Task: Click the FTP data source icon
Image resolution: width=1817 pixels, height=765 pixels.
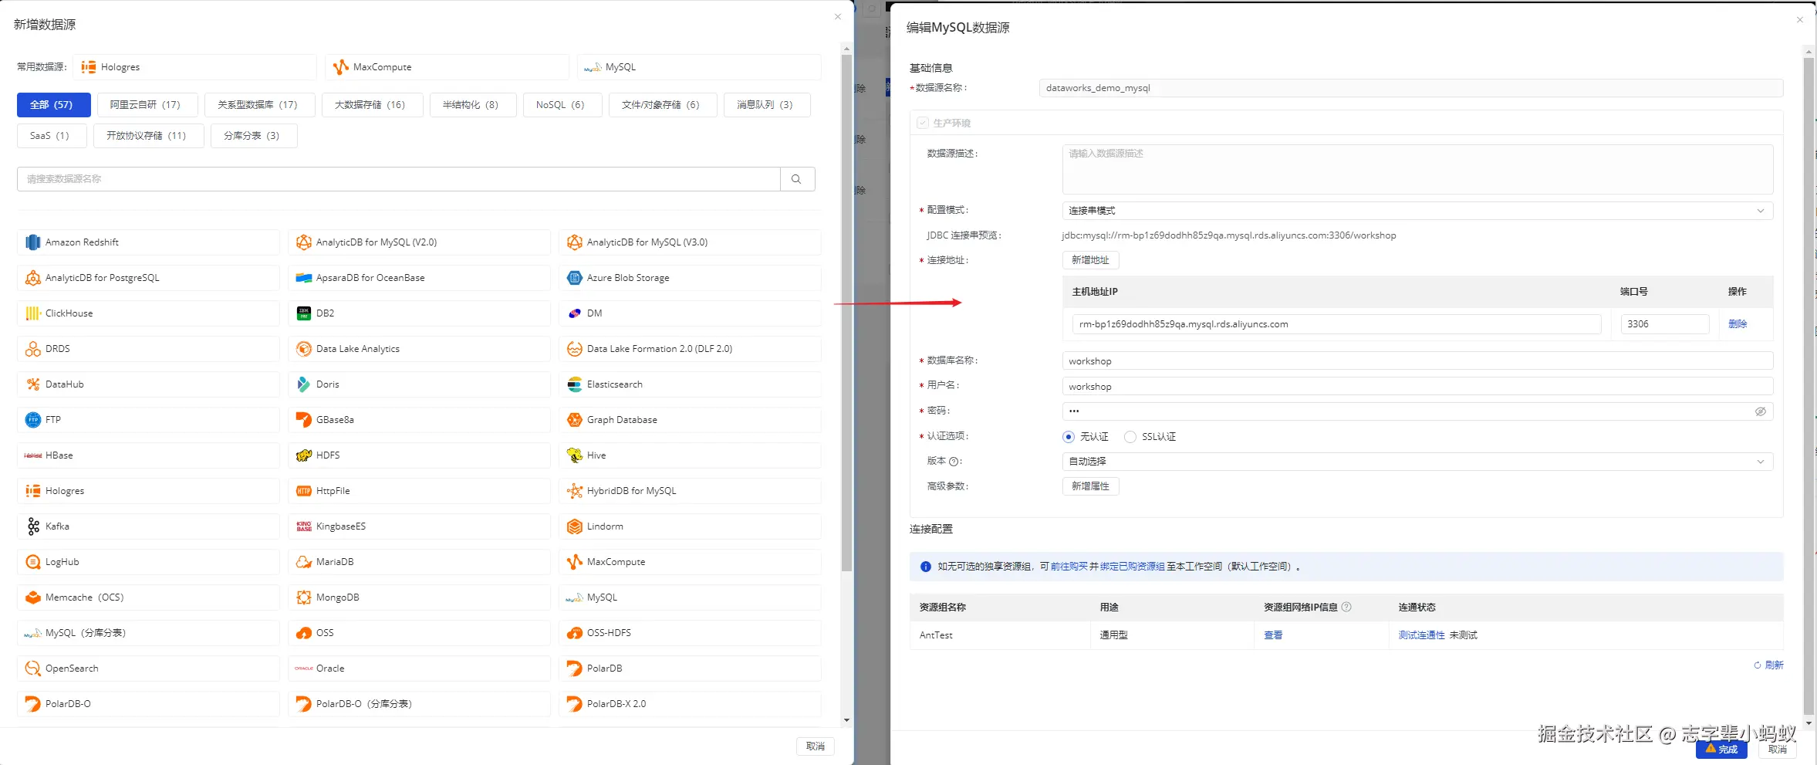Action: (32, 420)
